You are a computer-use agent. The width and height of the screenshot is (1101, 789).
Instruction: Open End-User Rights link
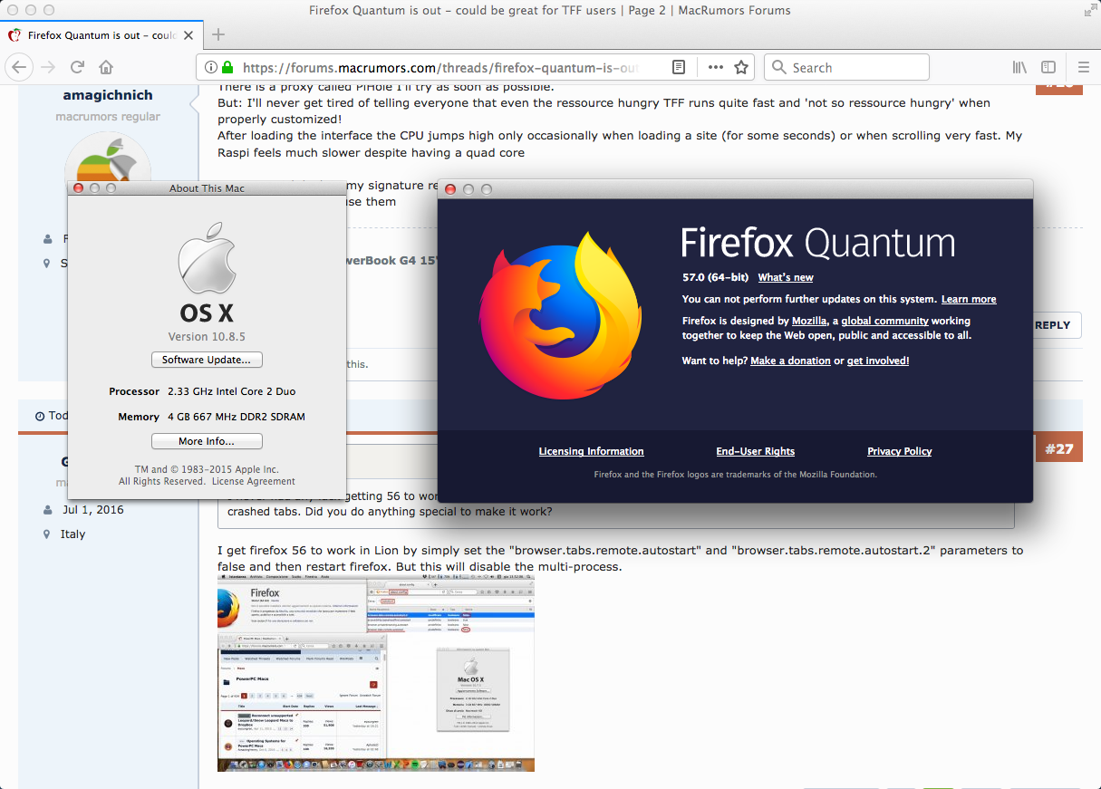[755, 451]
